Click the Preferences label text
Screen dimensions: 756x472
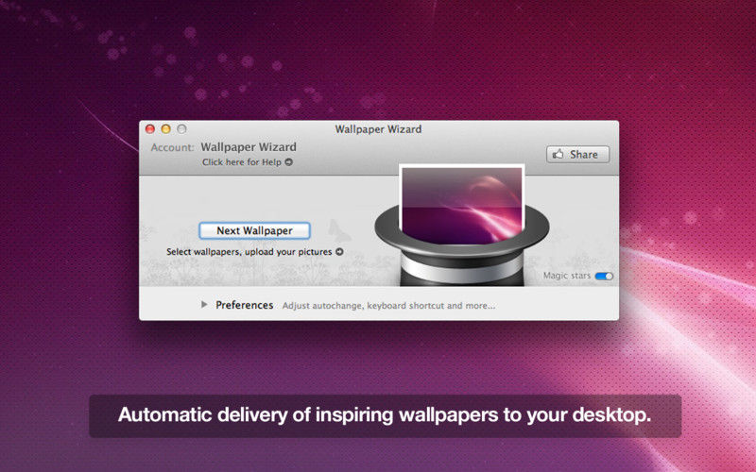tap(245, 305)
